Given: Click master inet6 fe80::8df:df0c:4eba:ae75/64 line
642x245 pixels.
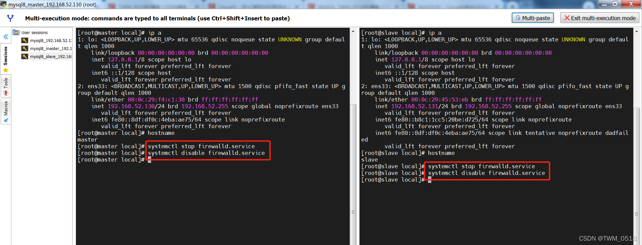Looking at the screenshot, I should click(188, 119).
